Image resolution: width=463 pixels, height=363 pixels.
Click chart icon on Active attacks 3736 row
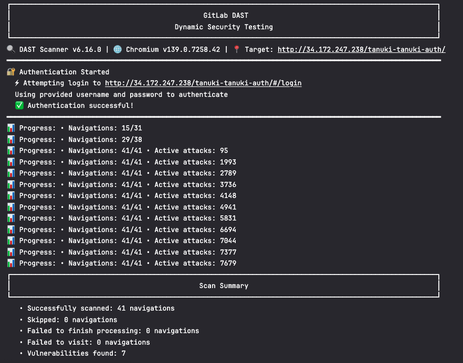pyautogui.click(x=11, y=184)
